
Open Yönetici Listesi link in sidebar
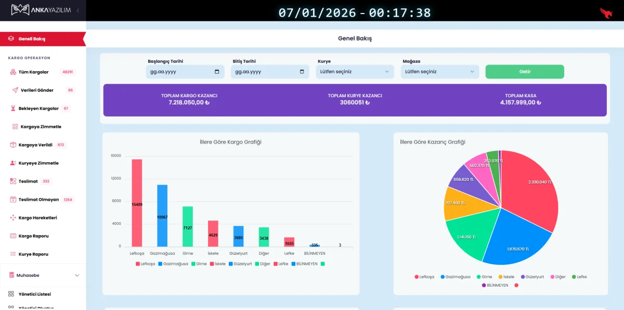tap(34, 294)
